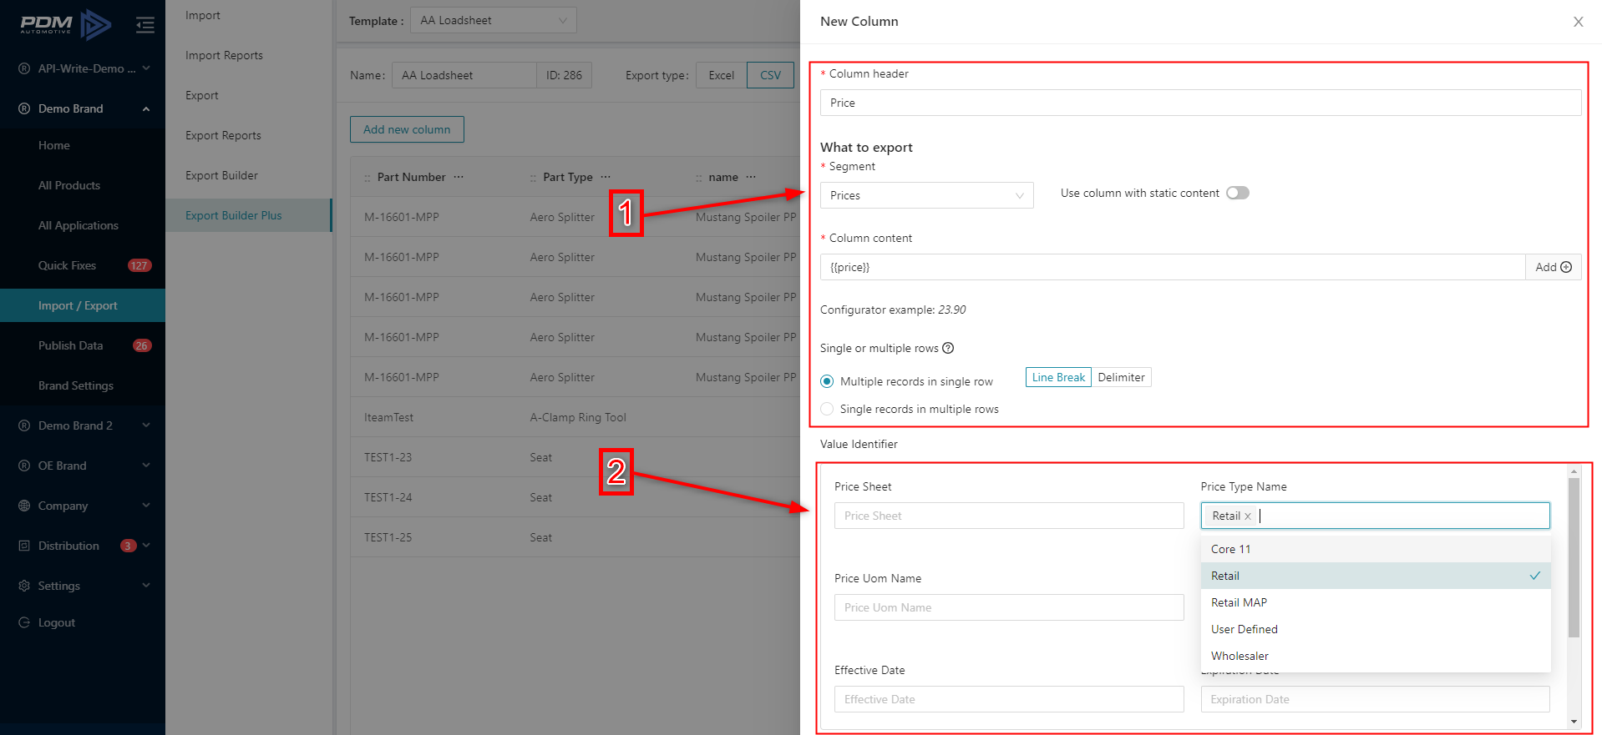The width and height of the screenshot is (1602, 735).
Task: Click the Distribution 3 badge
Action: 128,546
